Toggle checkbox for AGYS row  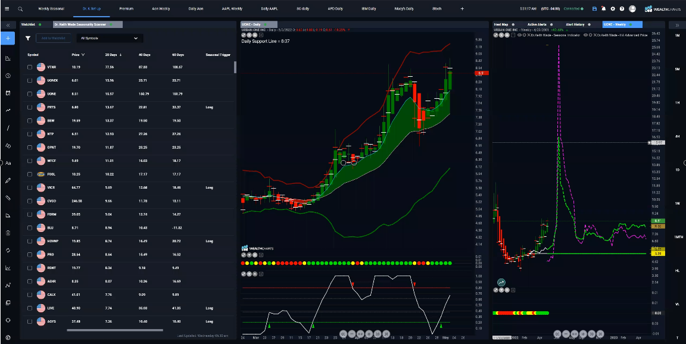click(x=30, y=321)
